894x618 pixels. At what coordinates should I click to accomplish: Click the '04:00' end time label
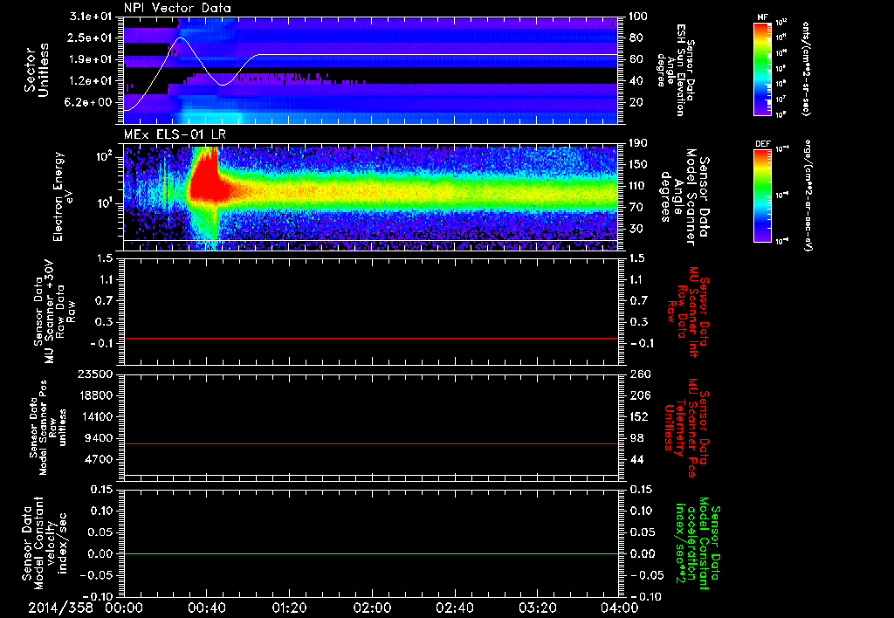[x=619, y=608]
